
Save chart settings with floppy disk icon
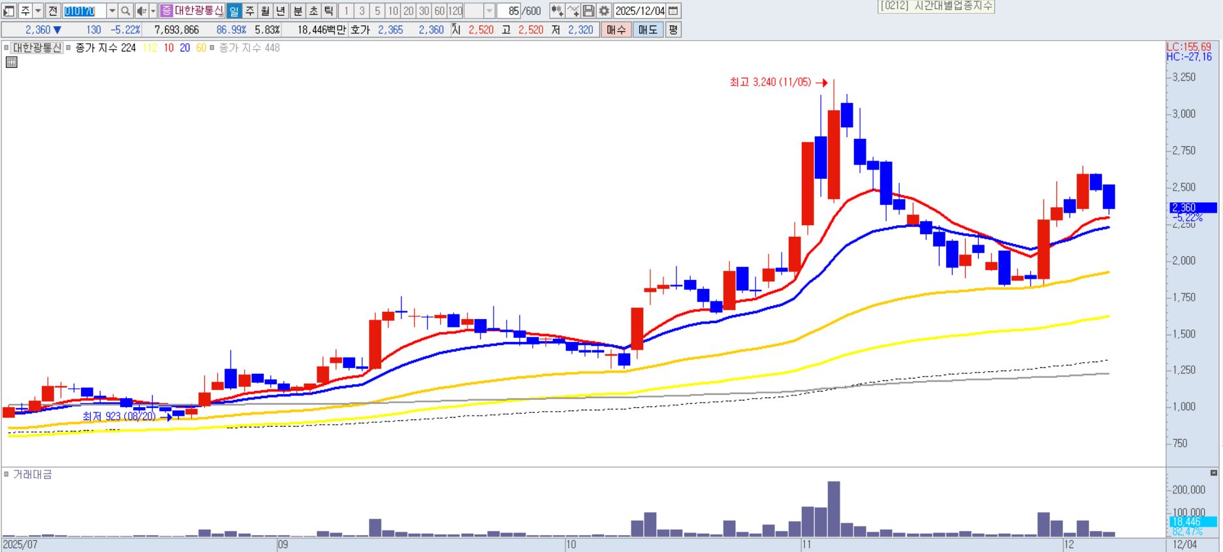[x=588, y=11]
